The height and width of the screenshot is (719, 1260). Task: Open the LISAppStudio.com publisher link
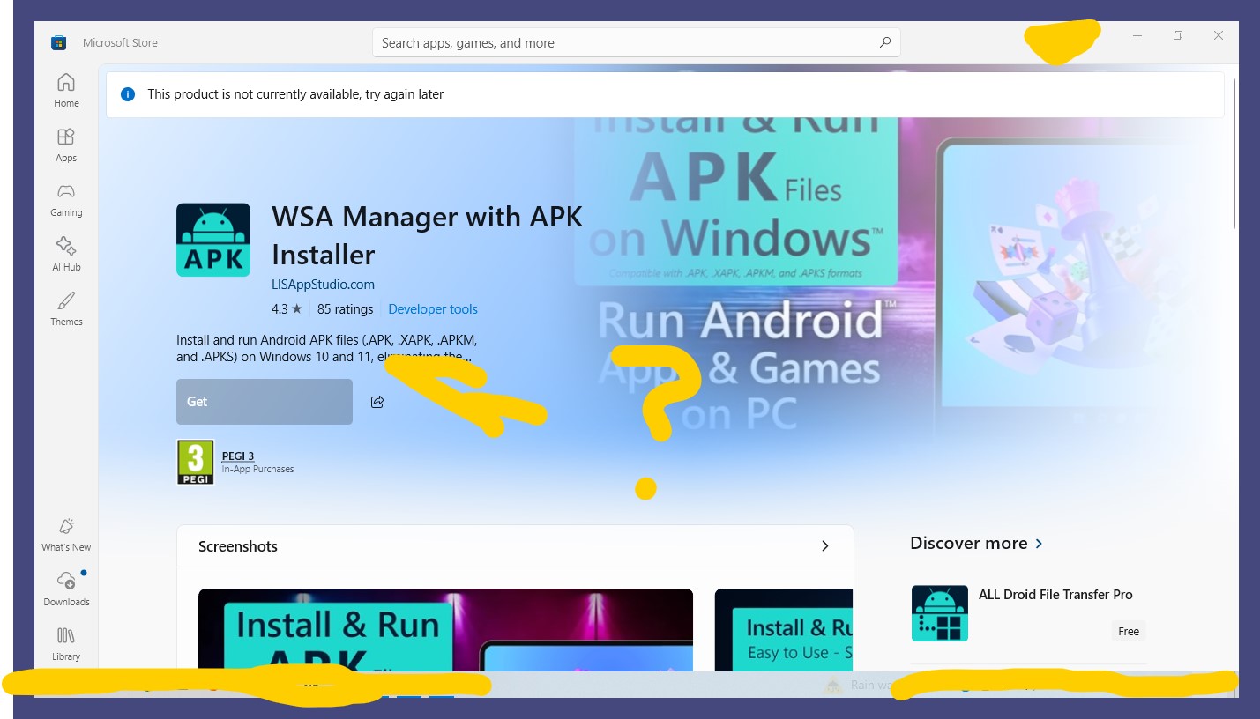tap(323, 285)
